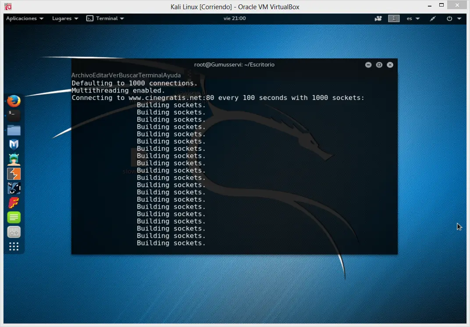The image size is (470, 327).
Task: Minimize the terminal window
Action: pos(368,65)
